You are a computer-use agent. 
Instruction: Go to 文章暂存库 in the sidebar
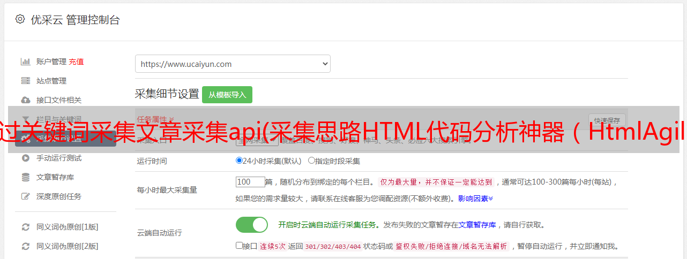[55, 177]
